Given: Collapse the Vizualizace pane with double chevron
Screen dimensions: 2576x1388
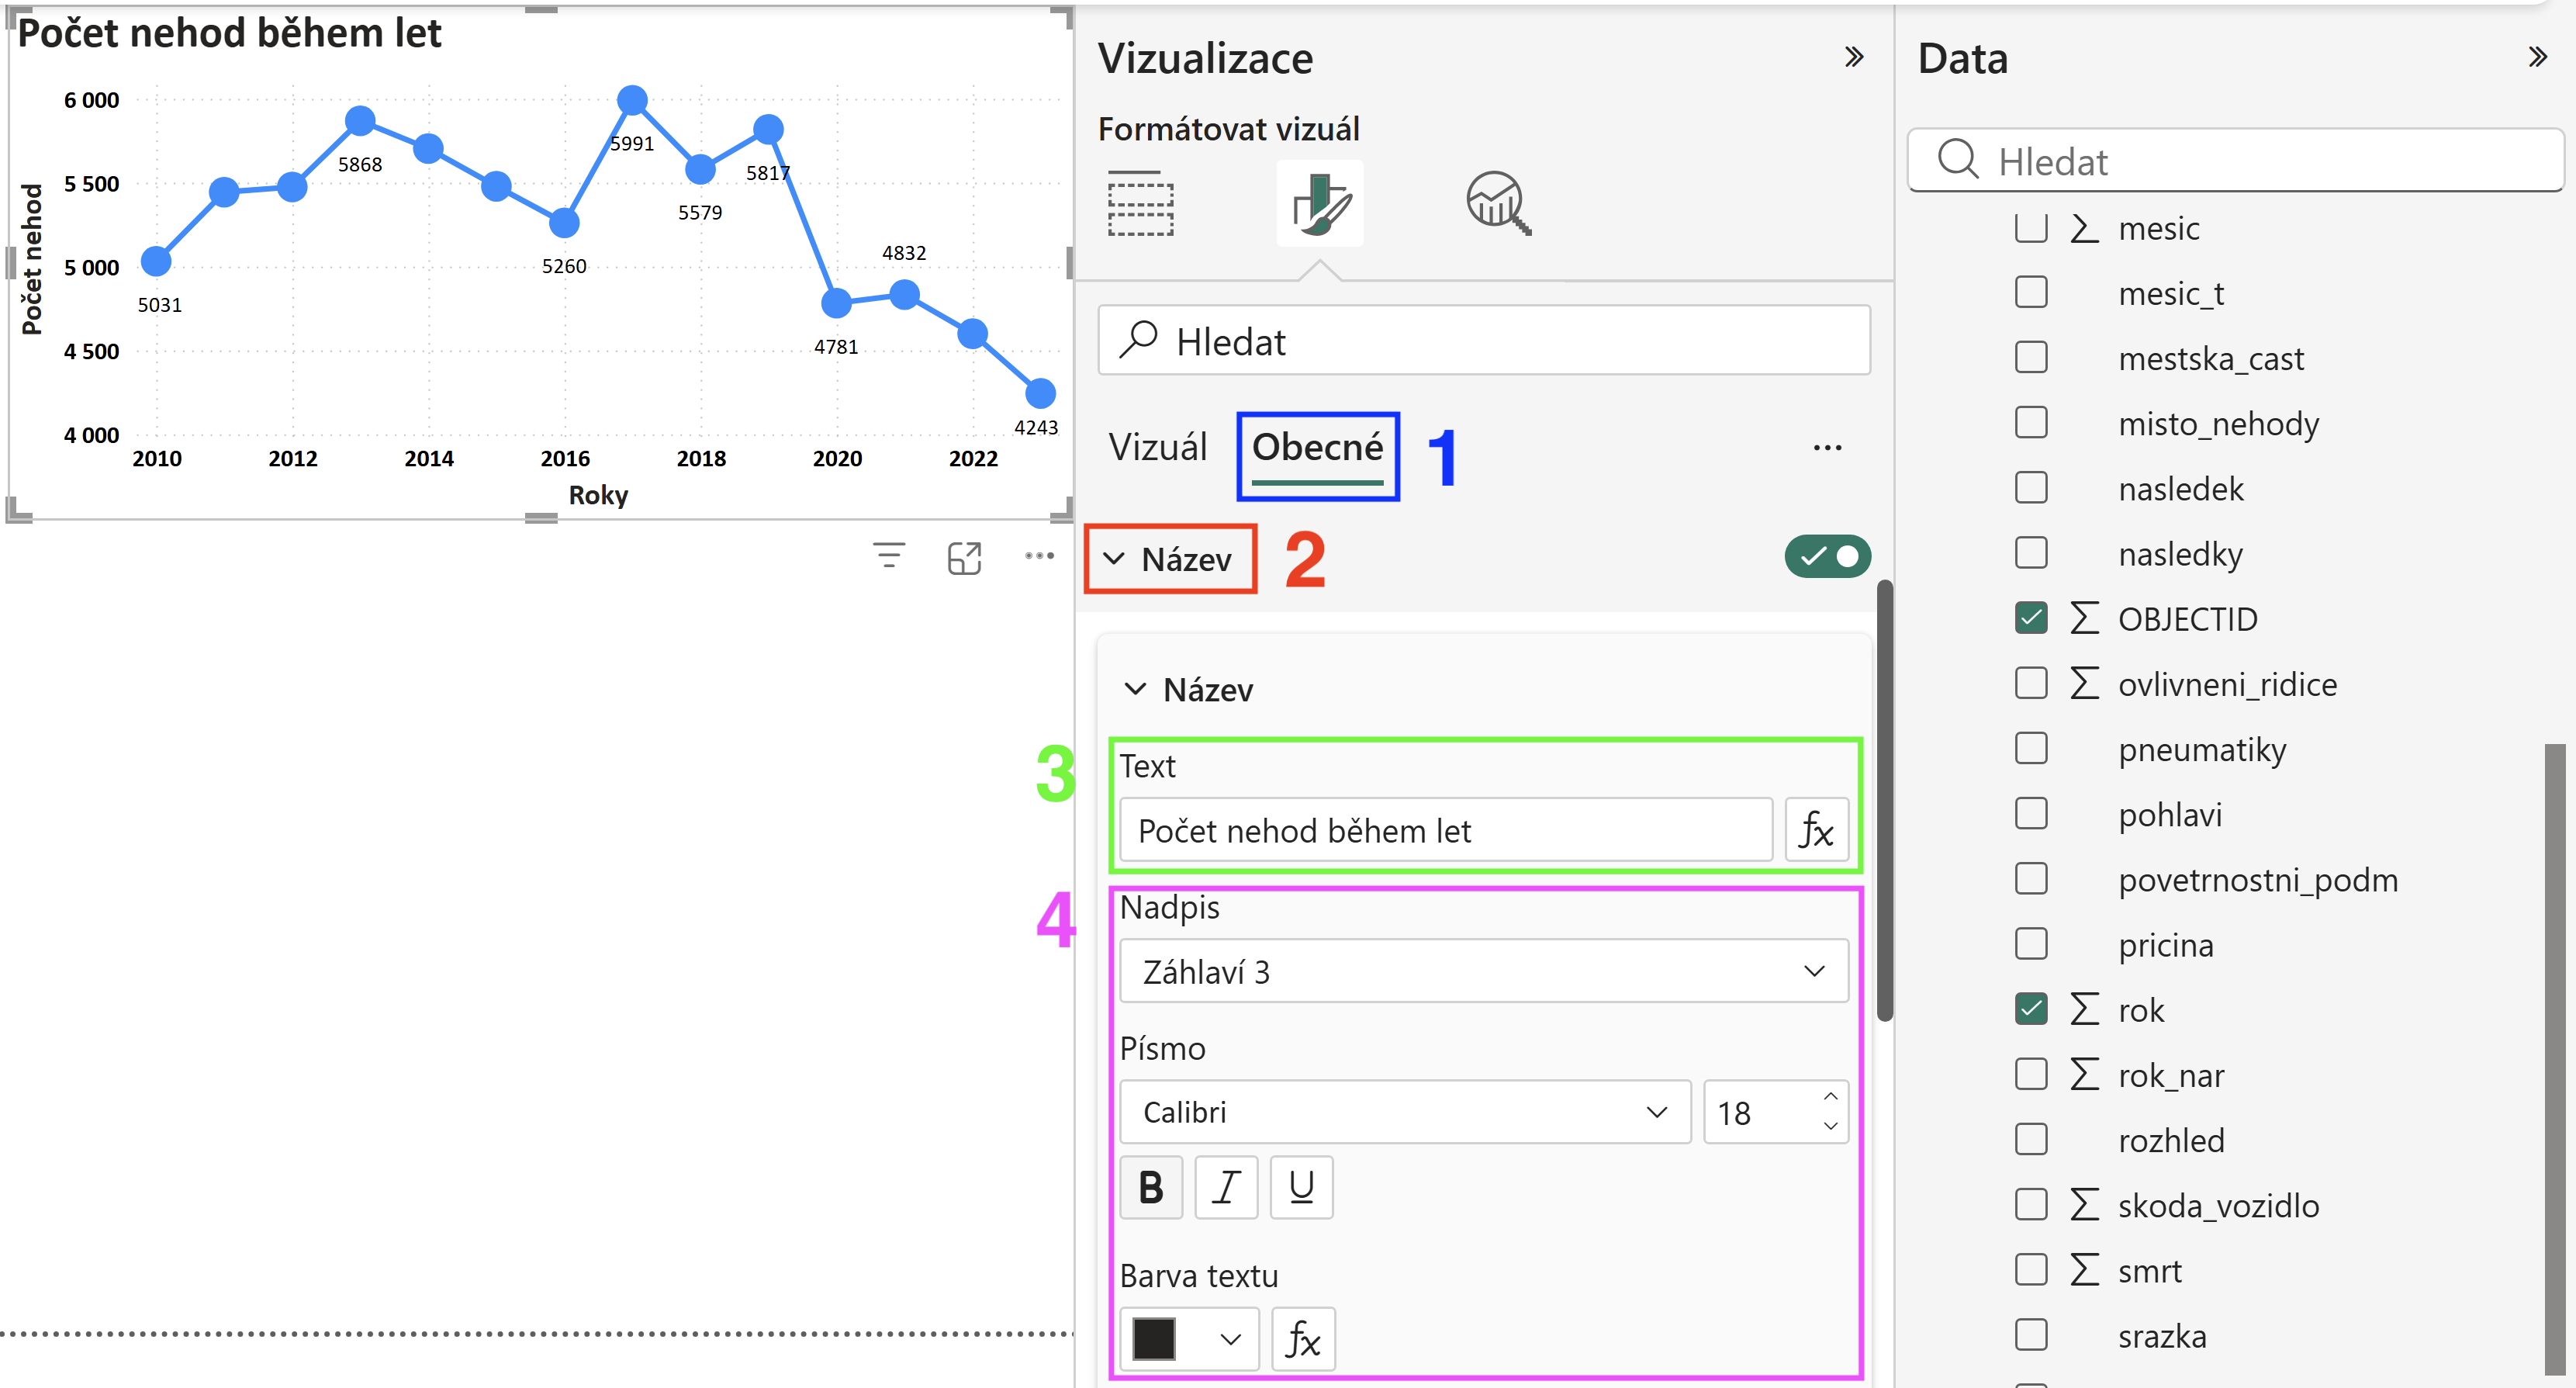Looking at the screenshot, I should pyautogui.click(x=1853, y=57).
